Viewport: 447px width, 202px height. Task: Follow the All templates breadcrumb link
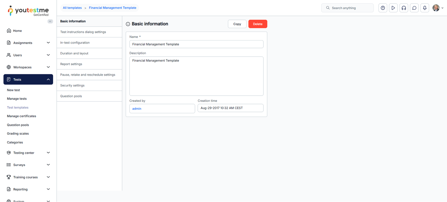click(72, 8)
